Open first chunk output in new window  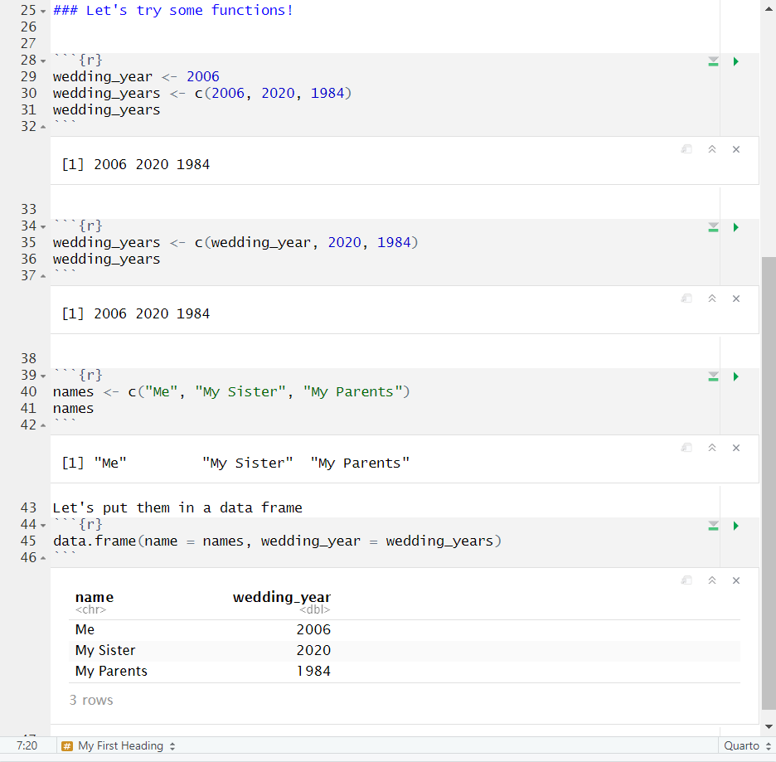pos(686,149)
